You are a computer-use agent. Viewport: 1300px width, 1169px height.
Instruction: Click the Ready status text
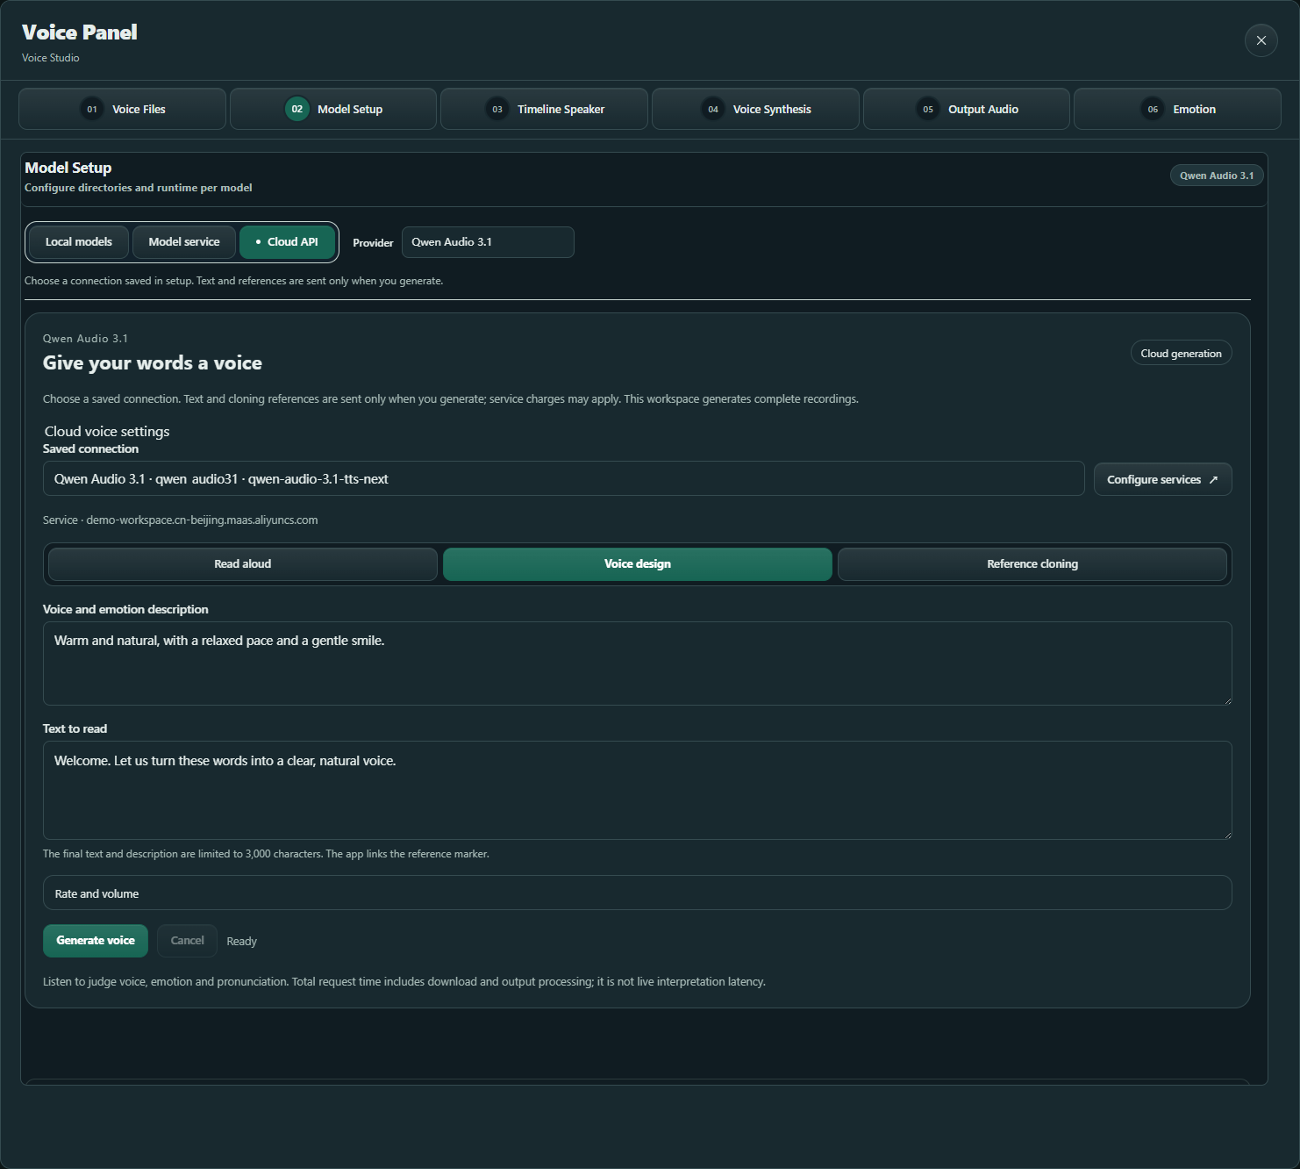click(242, 942)
